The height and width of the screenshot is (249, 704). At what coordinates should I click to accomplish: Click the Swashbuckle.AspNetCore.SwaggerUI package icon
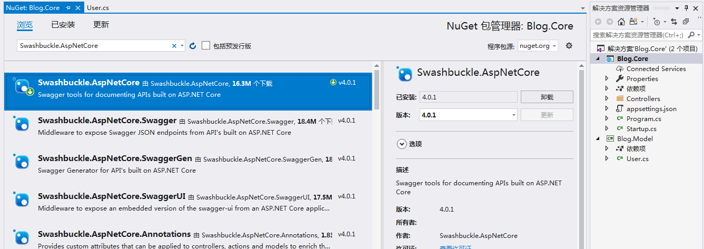click(21, 200)
